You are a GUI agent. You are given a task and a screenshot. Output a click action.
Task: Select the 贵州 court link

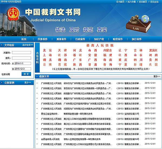tap(153, 60)
